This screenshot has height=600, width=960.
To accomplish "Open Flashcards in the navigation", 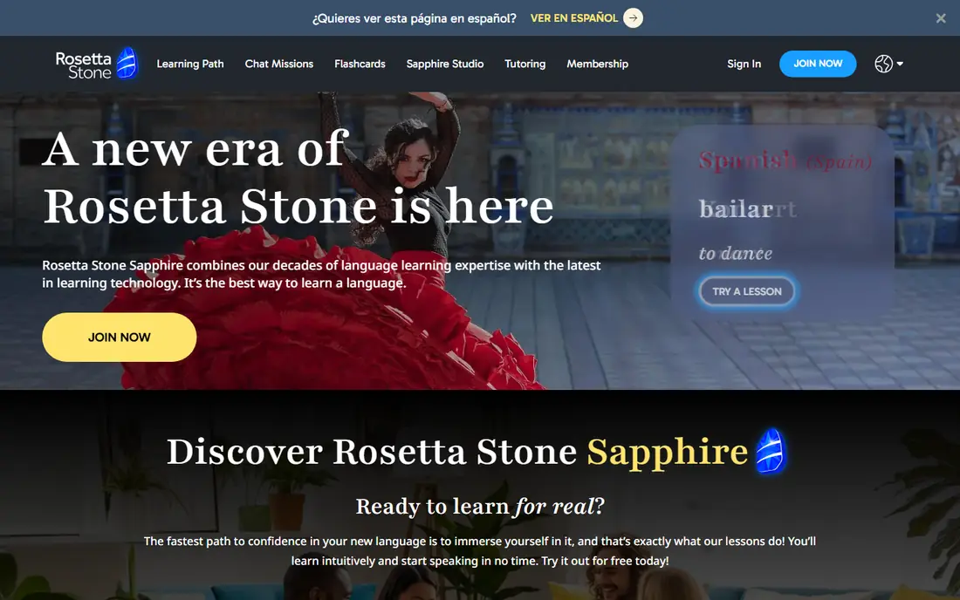I will coord(360,64).
